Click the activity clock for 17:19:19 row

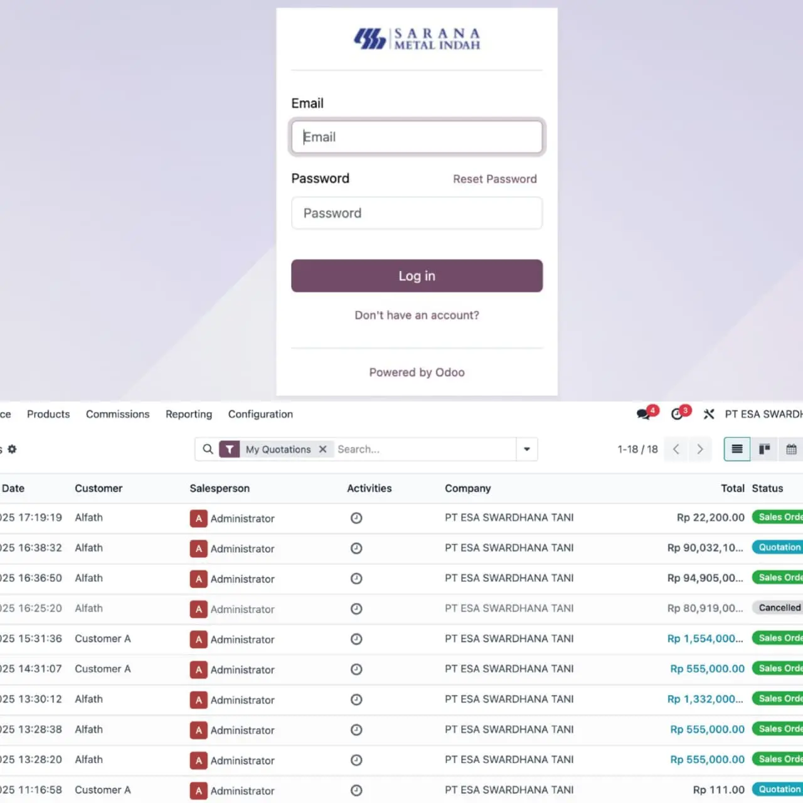[356, 518]
